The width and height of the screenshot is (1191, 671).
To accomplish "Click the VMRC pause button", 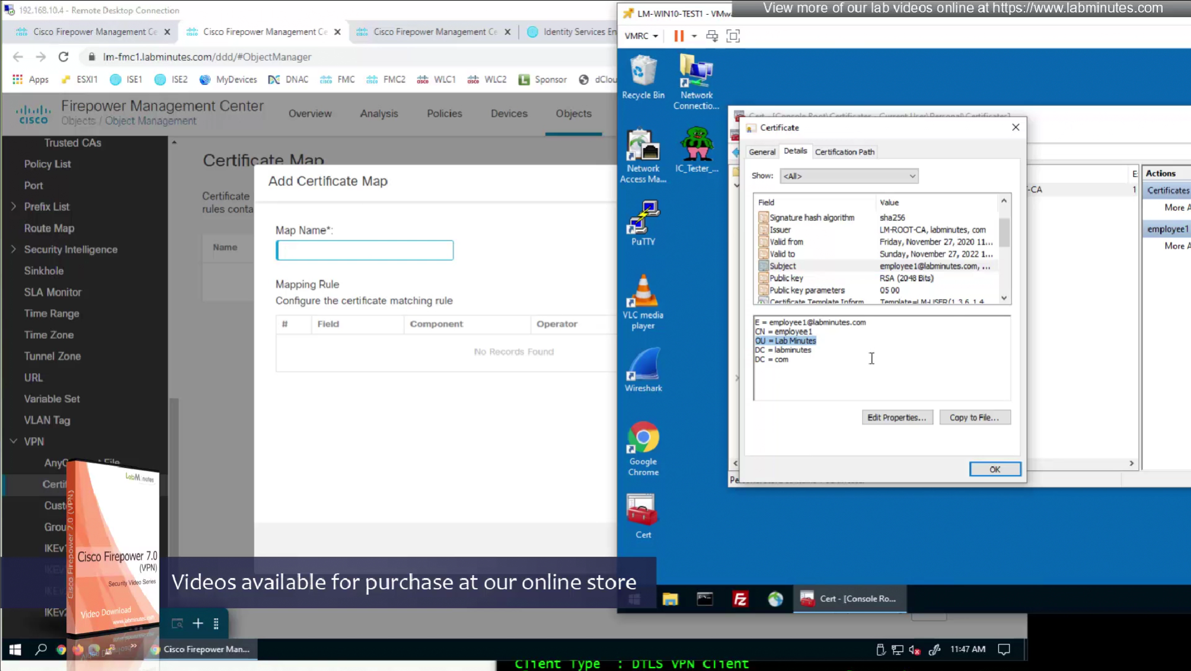I will click(x=679, y=36).
